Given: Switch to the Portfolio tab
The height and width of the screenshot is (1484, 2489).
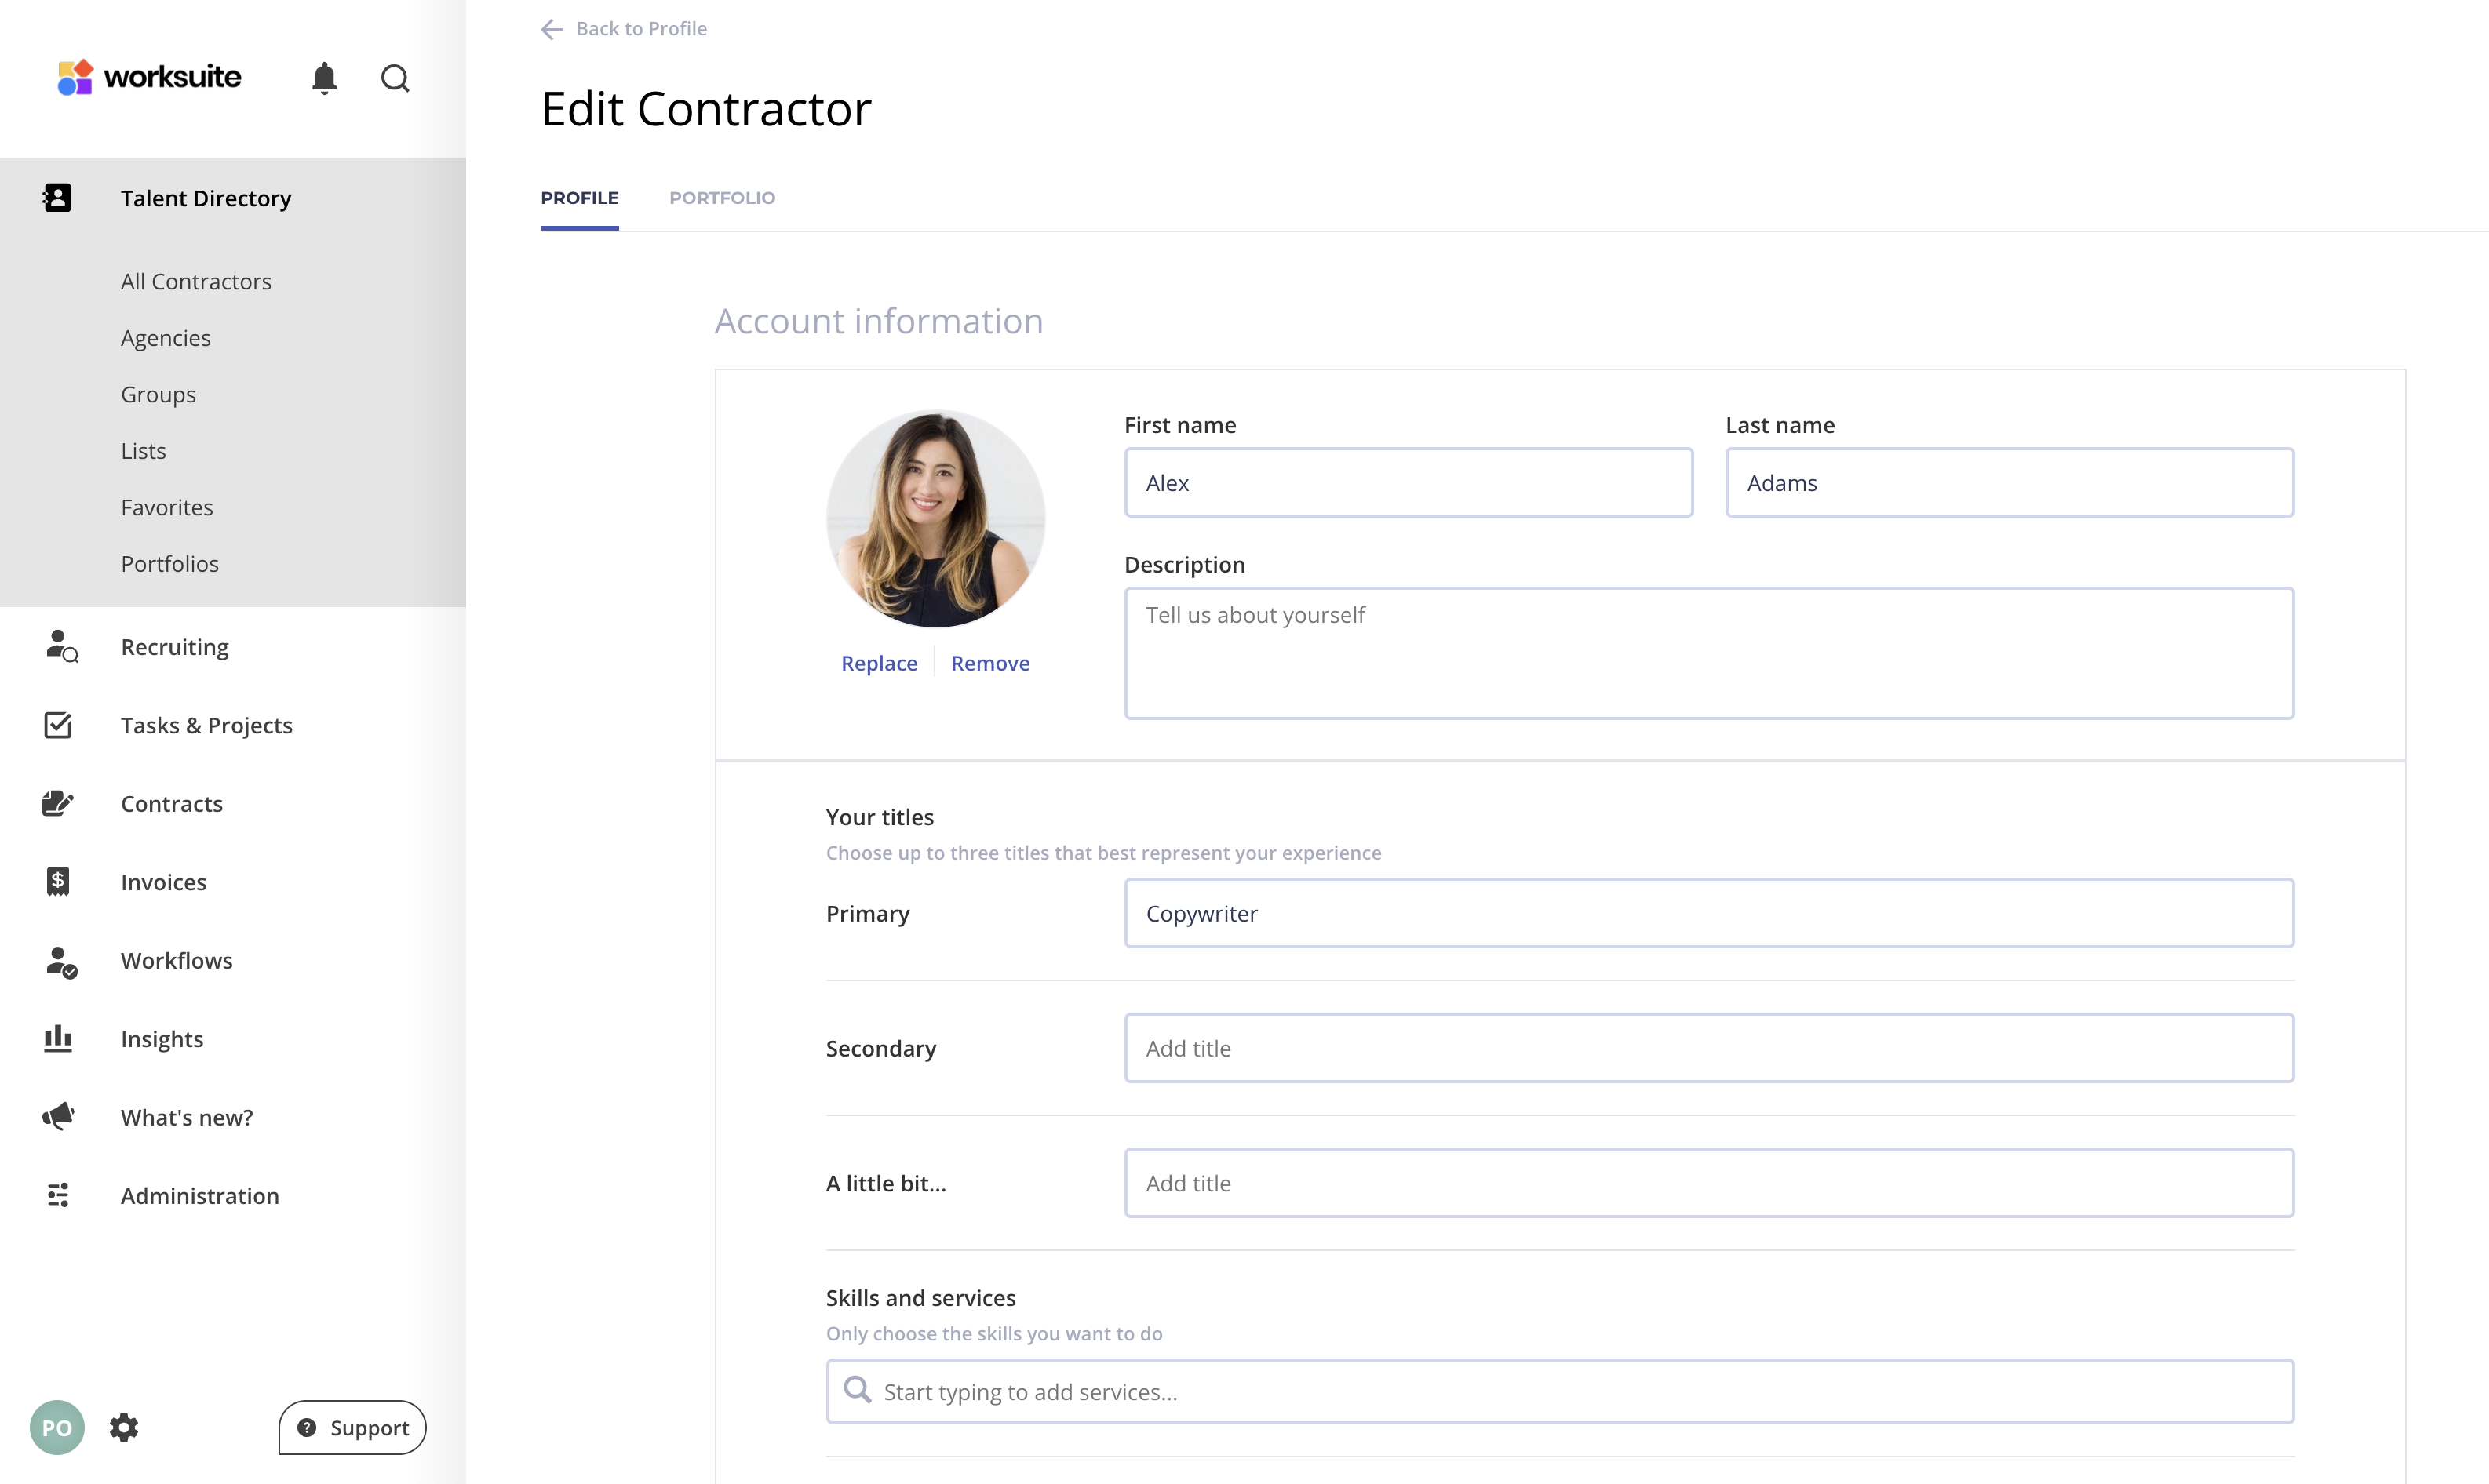Looking at the screenshot, I should coord(721,198).
